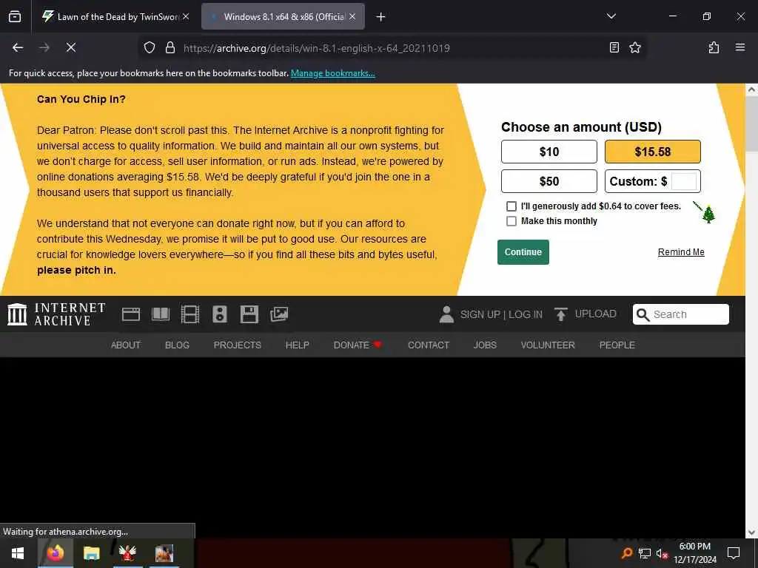The width and height of the screenshot is (758, 568).
Task: Open VOLUNTEER in the Archive menu
Action: pyautogui.click(x=548, y=345)
